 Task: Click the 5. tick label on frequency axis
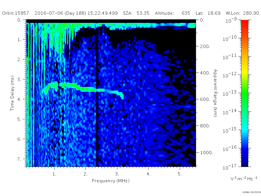click(x=180, y=174)
